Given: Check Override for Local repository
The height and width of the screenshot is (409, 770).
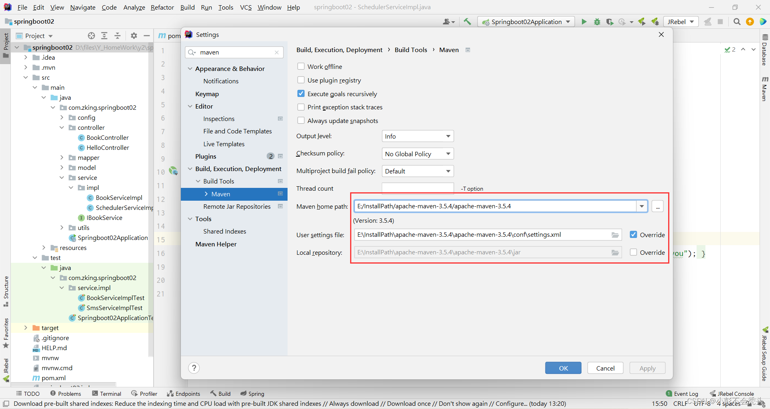Looking at the screenshot, I should (x=633, y=252).
